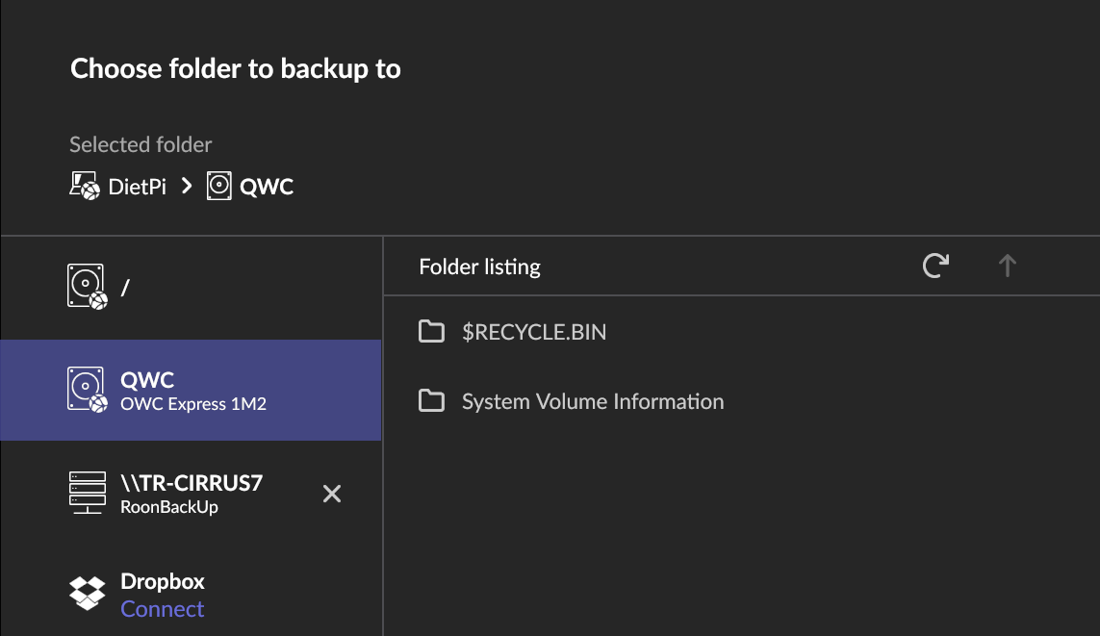Click the QWC drive icon in sidebar
Viewport: 1100px width, 636px height.
pyautogui.click(x=87, y=390)
